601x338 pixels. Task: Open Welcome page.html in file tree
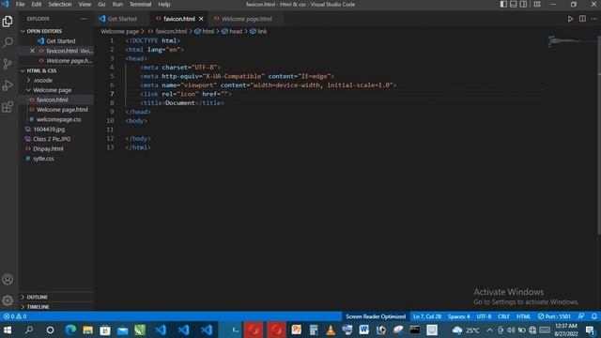(62, 110)
